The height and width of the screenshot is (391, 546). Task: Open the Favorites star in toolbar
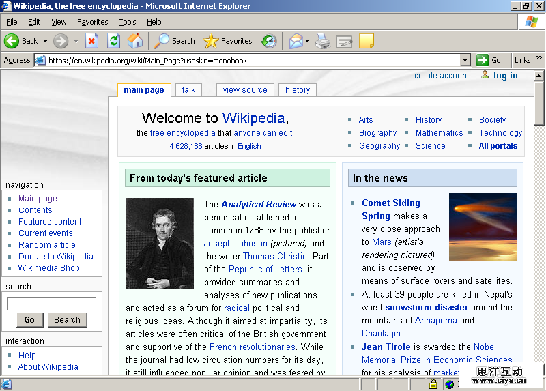(x=228, y=41)
